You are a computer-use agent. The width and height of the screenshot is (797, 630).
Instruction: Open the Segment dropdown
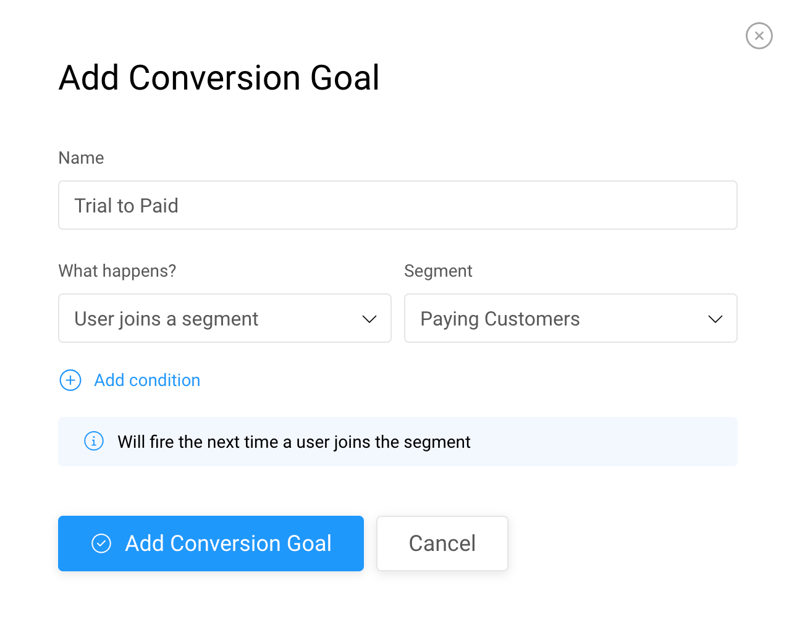coord(571,318)
